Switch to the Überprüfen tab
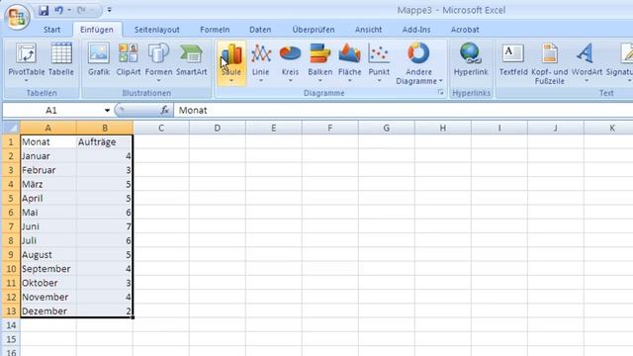Image resolution: width=633 pixels, height=356 pixels. (314, 30)
